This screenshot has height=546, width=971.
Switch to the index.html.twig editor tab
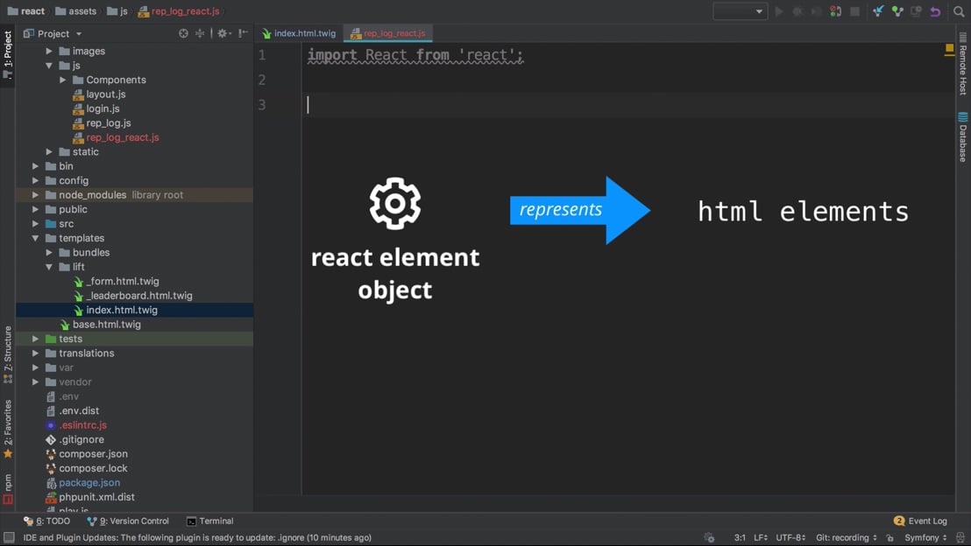(299, 33)
